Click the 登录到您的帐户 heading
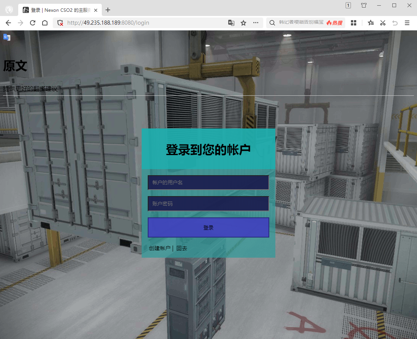This screenshot has height=339, width=417. (208, 149)
